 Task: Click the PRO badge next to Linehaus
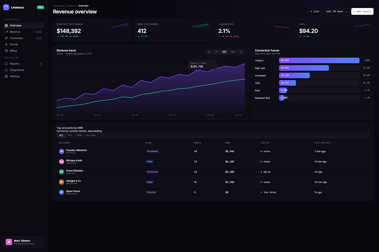(x=40, y=7)
